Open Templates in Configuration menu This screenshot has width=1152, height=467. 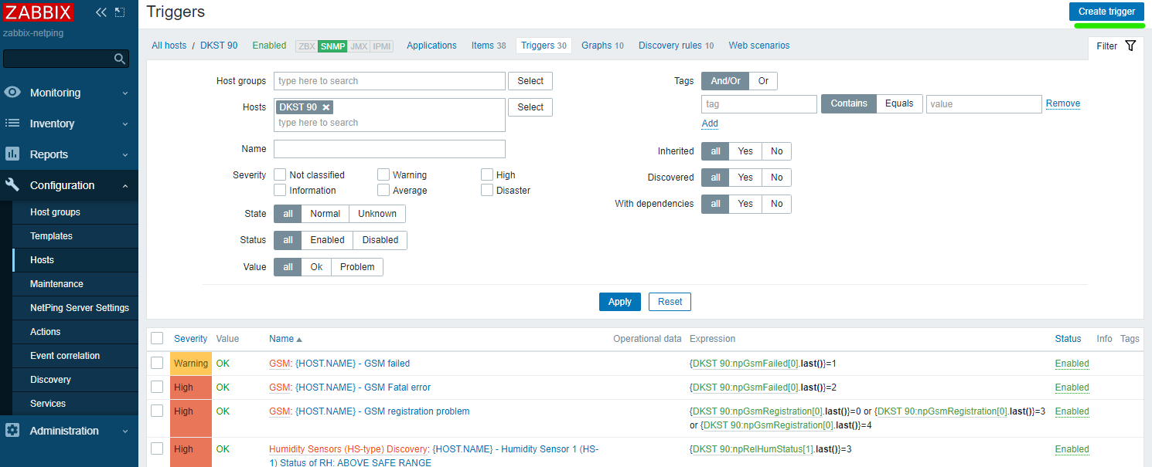coord(76,236)
